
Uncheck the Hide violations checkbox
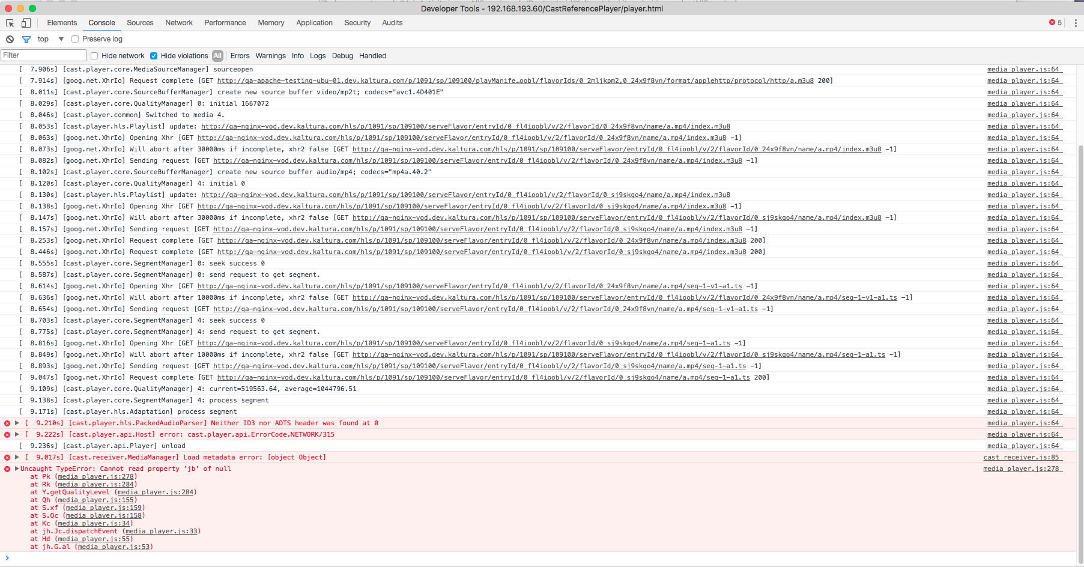[x=154, y=56]
